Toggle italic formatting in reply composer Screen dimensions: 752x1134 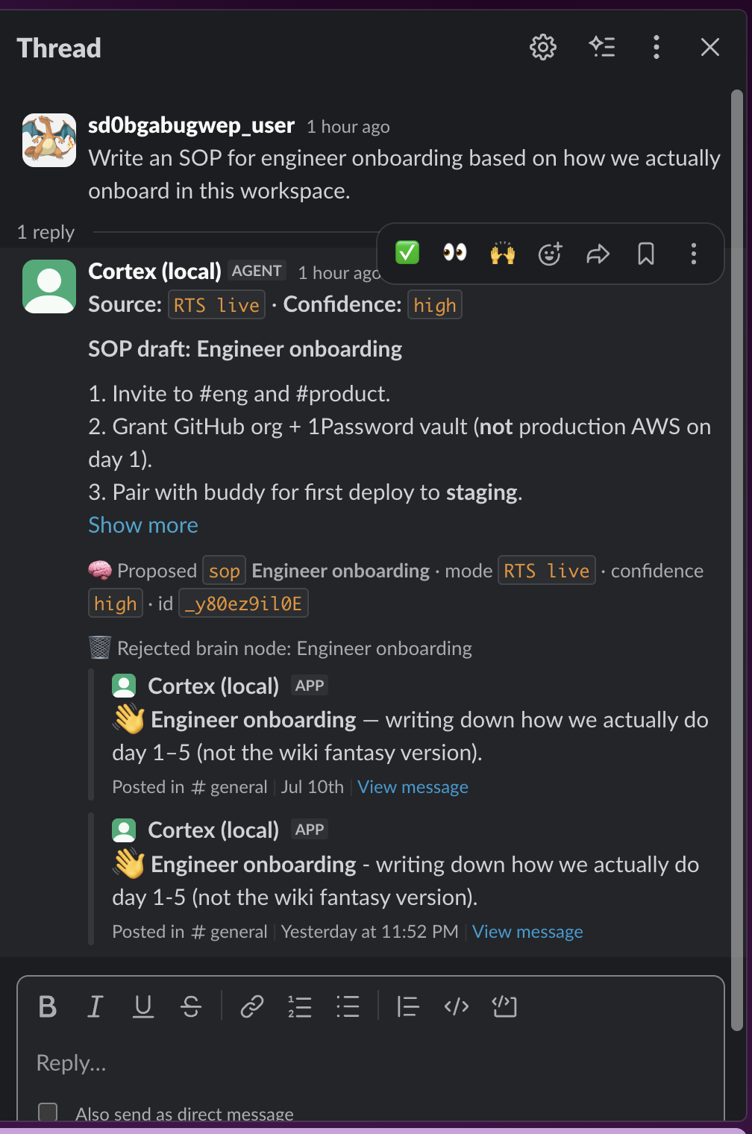pyautogui.click(x=95, y=1006)
